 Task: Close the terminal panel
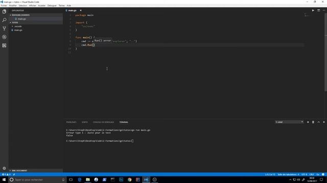point(324,122)
